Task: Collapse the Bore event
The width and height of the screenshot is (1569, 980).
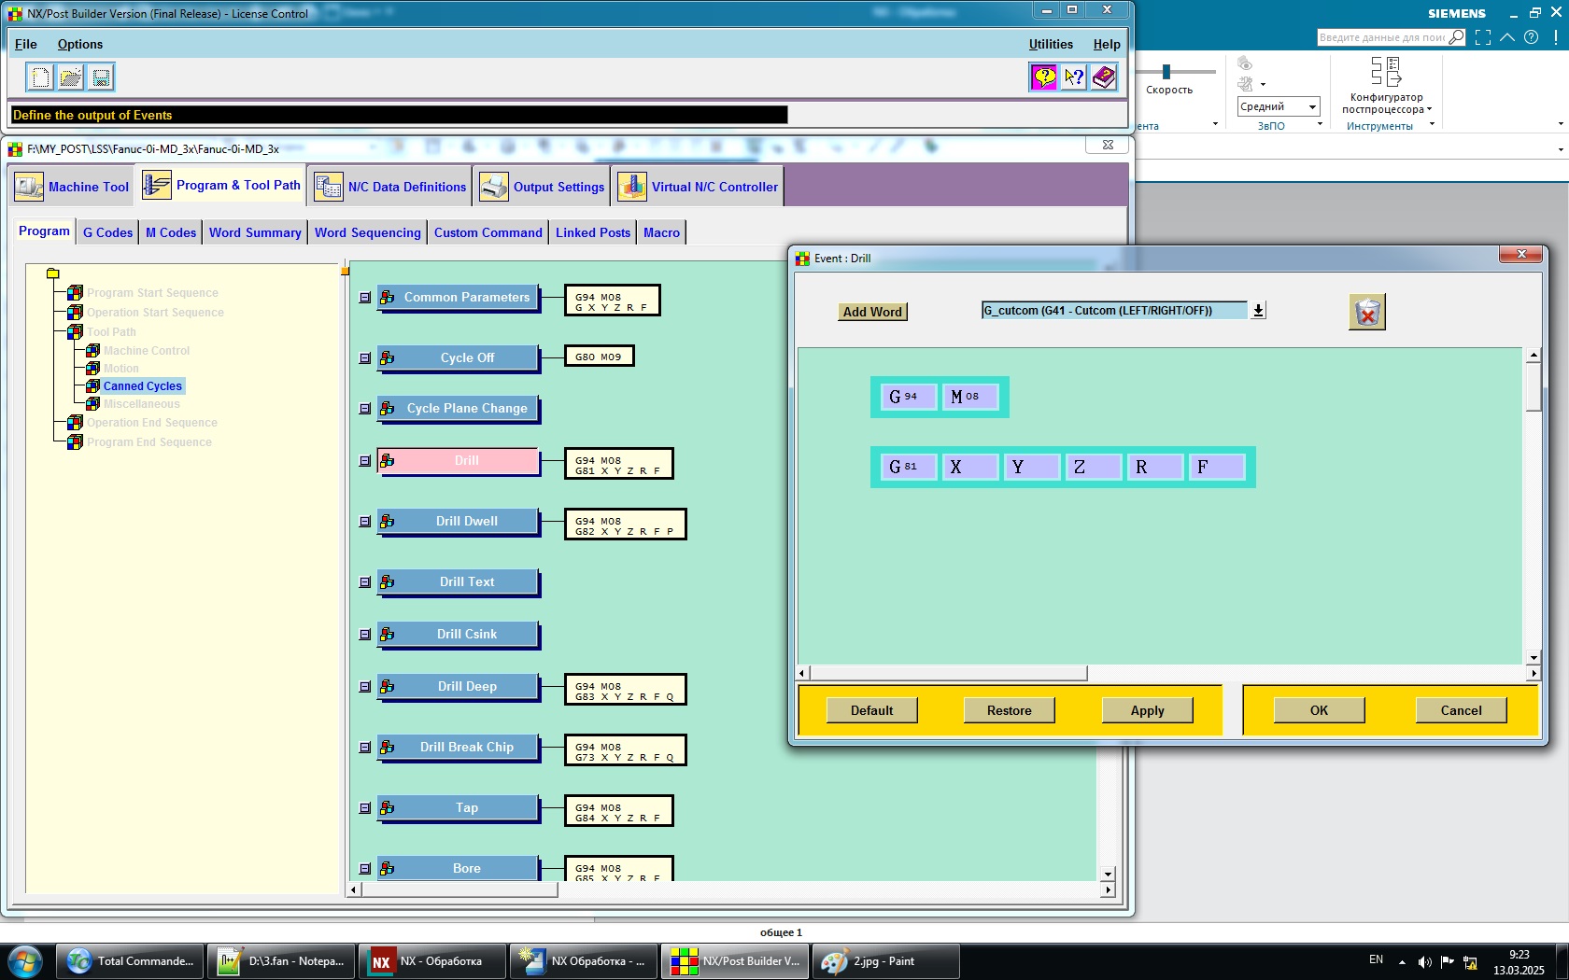Action: coord(365,869)
